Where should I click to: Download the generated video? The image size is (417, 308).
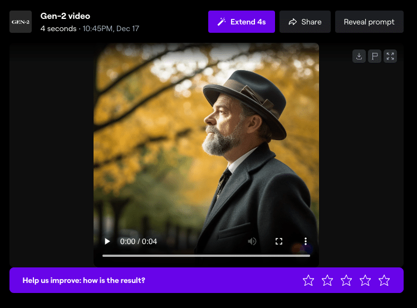pyautogui.click(x=359, y=56)
